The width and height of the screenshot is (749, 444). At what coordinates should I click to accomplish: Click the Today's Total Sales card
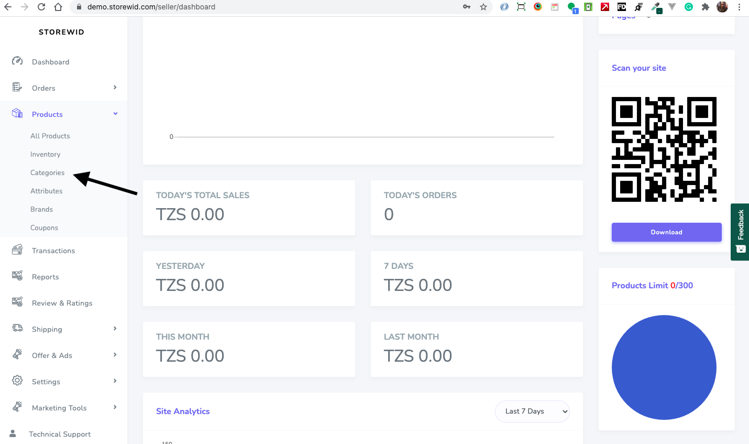(x=249, y=208)
